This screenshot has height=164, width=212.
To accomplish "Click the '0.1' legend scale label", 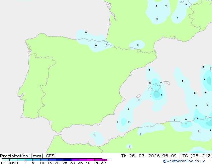I will (4, 163).
